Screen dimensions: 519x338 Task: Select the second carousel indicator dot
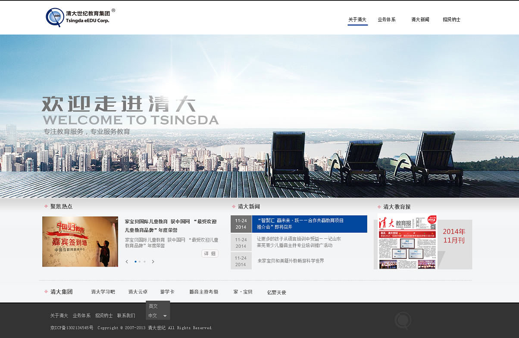140,261
